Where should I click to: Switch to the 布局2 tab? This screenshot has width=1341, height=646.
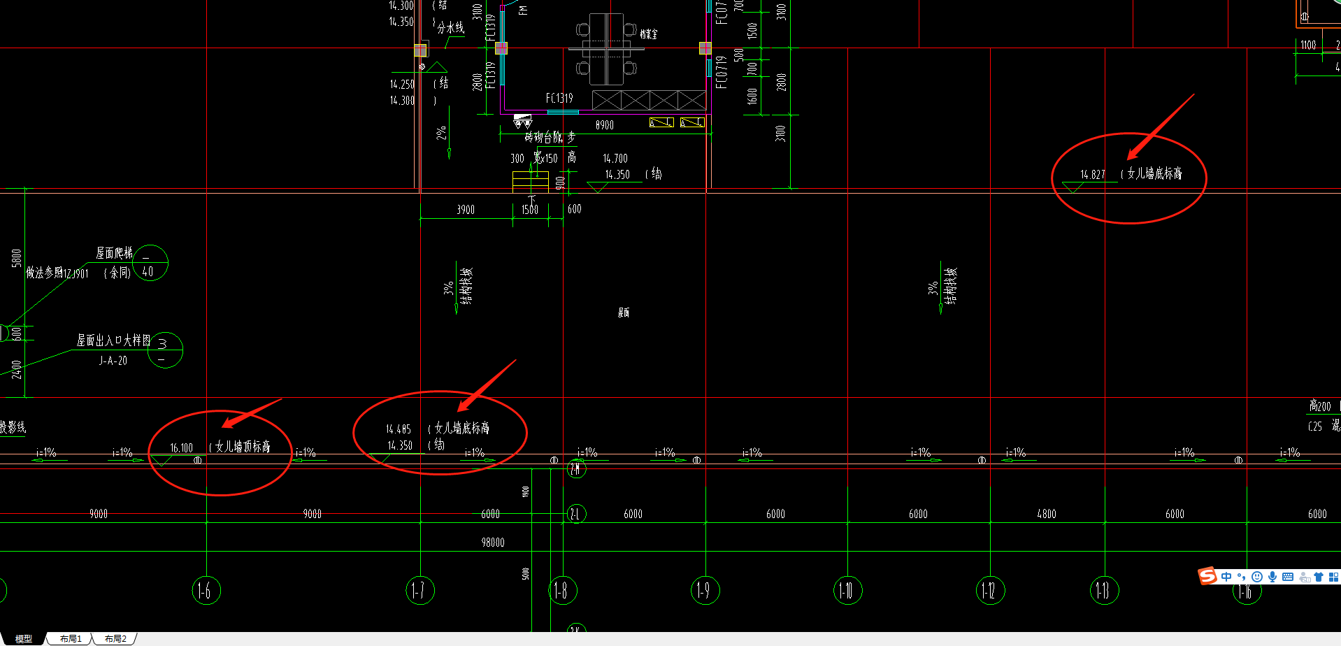click(x=115, y=639)
